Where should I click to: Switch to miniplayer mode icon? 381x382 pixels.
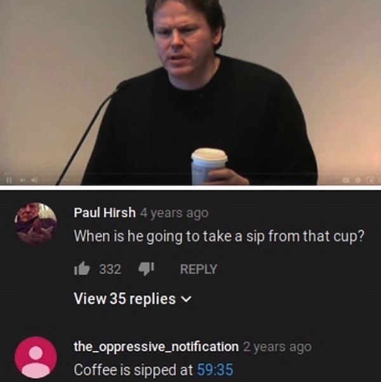(x=371, y=181)
